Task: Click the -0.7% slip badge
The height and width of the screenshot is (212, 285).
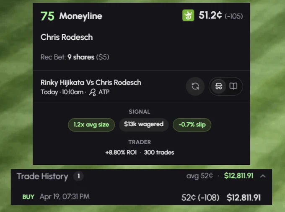Action: pos(192,125)
